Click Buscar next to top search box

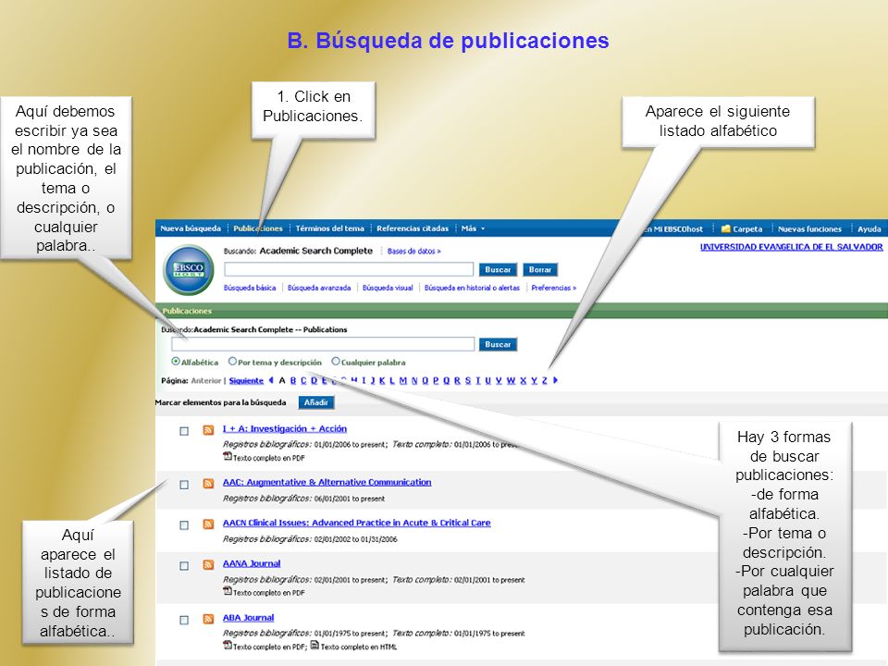click(x=498, y=269)
